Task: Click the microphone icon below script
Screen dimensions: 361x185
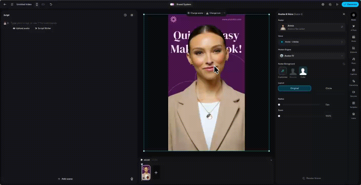Action: (132, 179)
